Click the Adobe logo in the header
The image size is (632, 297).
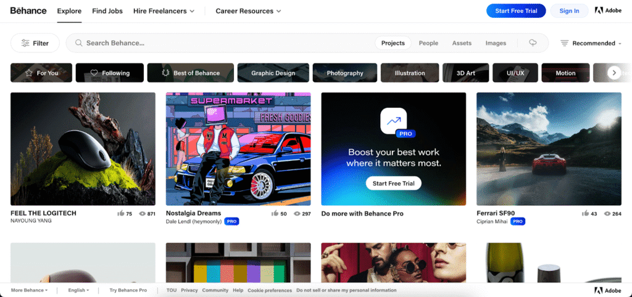coord(607,10)
